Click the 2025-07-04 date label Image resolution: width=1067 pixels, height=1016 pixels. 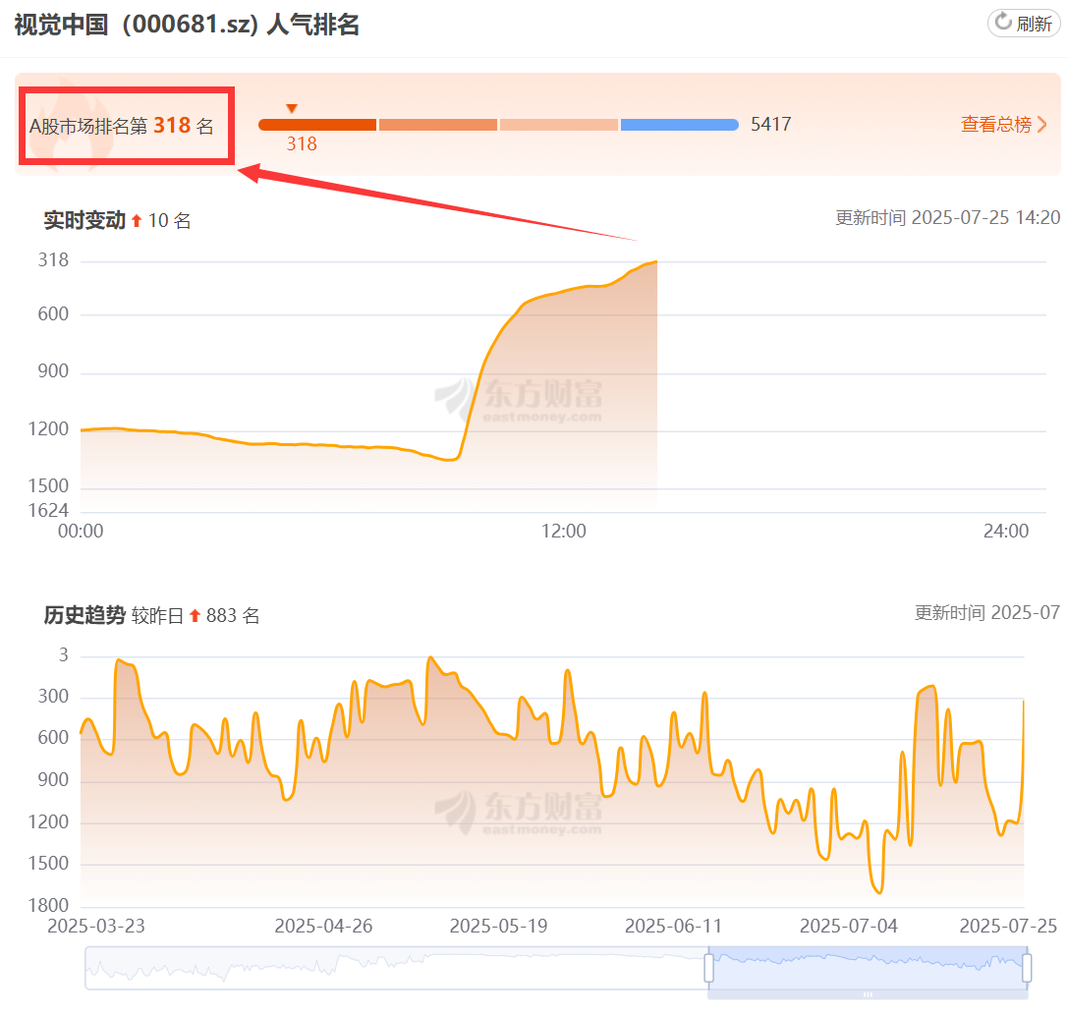(849, 927)
